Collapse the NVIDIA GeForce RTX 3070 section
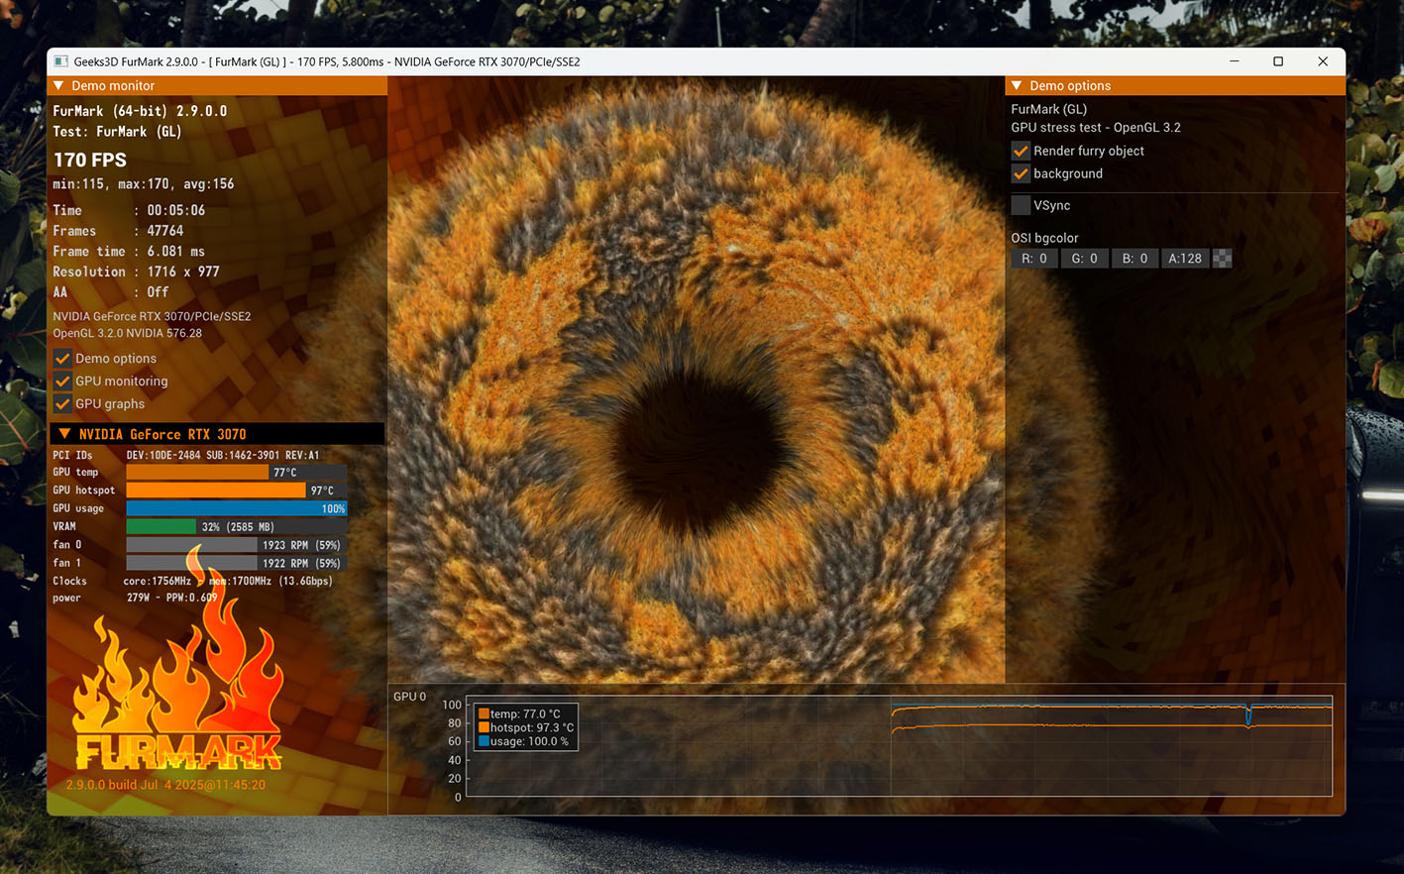This screenshot has height=874, width=1404. click(64, 434)
